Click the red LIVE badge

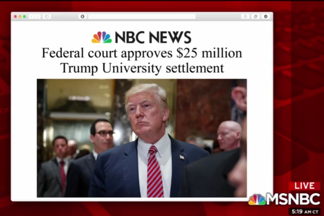pyautogui.click(x=304, y=186)
